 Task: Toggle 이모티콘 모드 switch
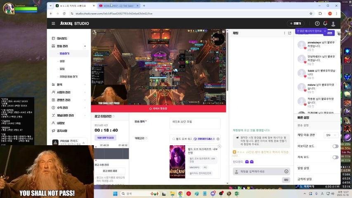[x=335, y=146]
